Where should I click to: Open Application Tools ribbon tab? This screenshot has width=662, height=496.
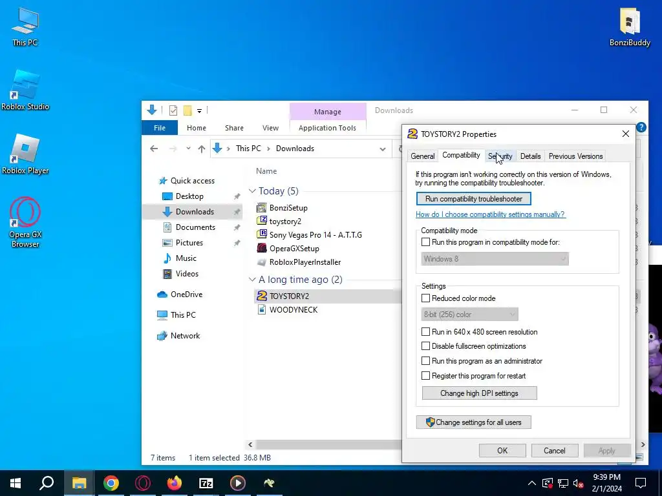coord(327,128)
